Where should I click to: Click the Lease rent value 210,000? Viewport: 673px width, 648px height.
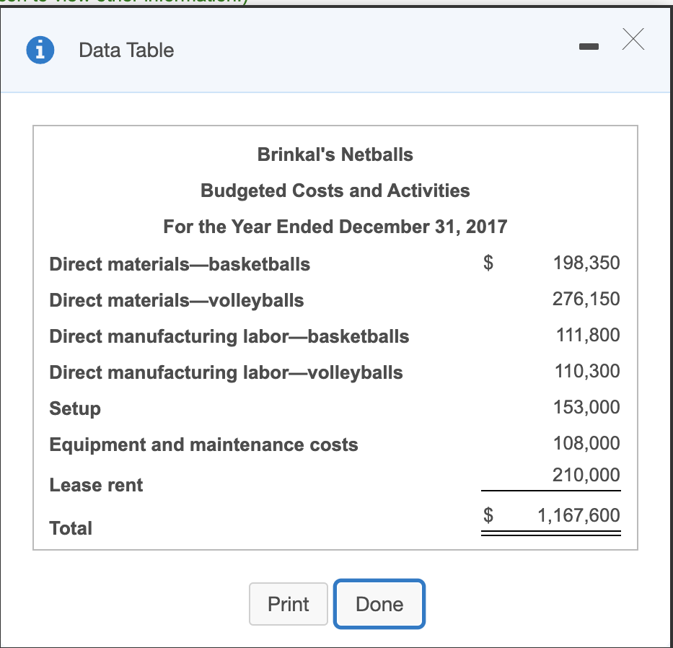tap(586, 475)
